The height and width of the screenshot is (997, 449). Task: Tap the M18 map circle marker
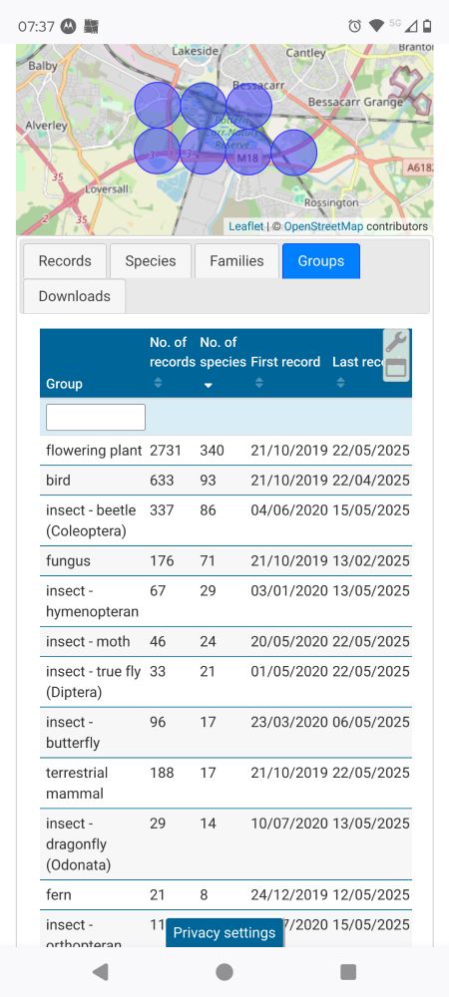tap(248, 152)
